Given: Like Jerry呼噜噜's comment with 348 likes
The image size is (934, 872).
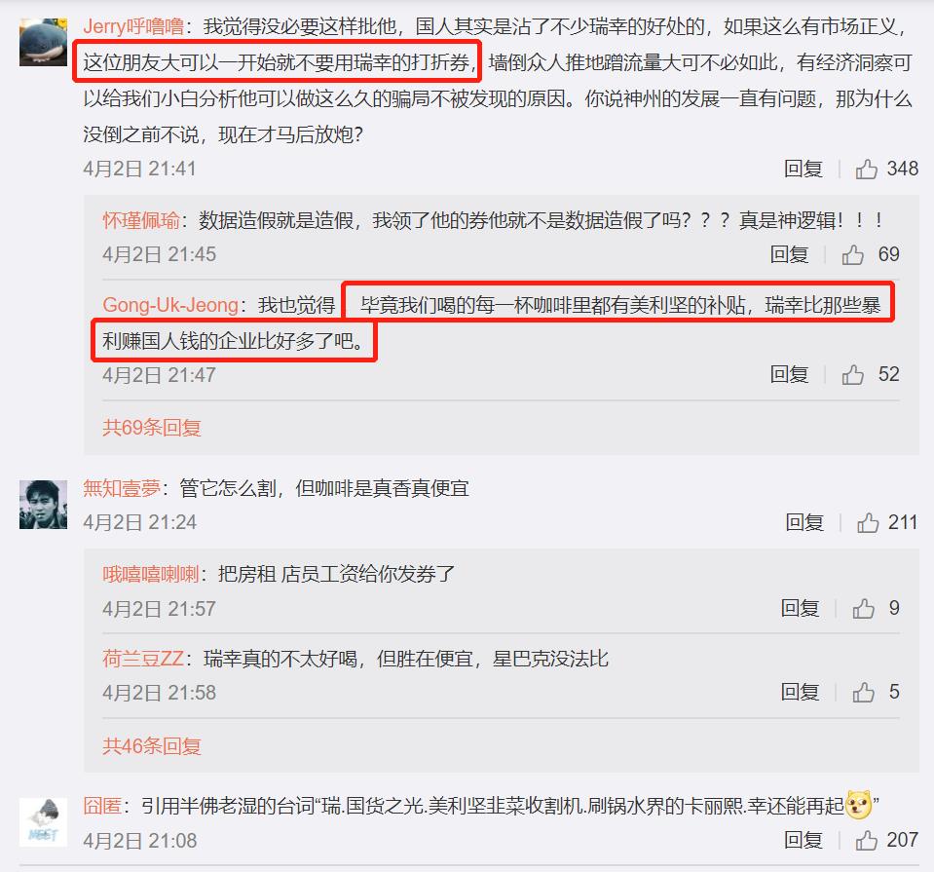Looking at the screenshot, I should click(x=866, y=170).
